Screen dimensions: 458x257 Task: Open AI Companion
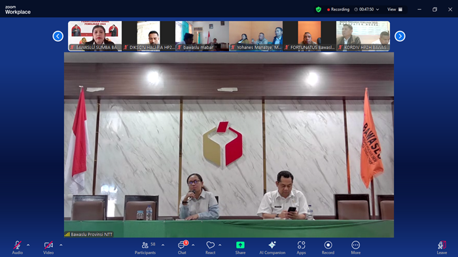[x=272, y=247]
